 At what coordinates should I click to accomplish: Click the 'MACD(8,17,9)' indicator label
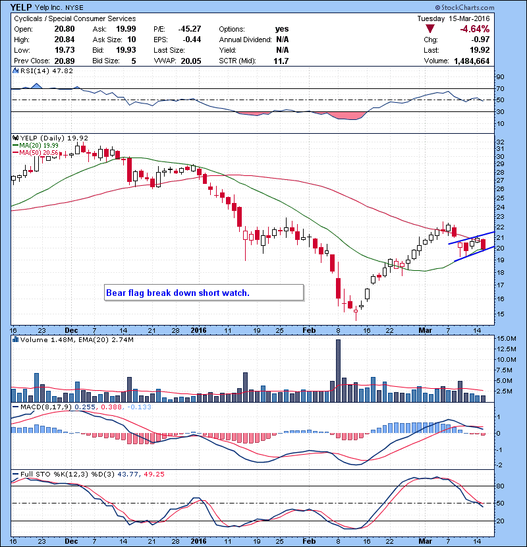[46, 407]
